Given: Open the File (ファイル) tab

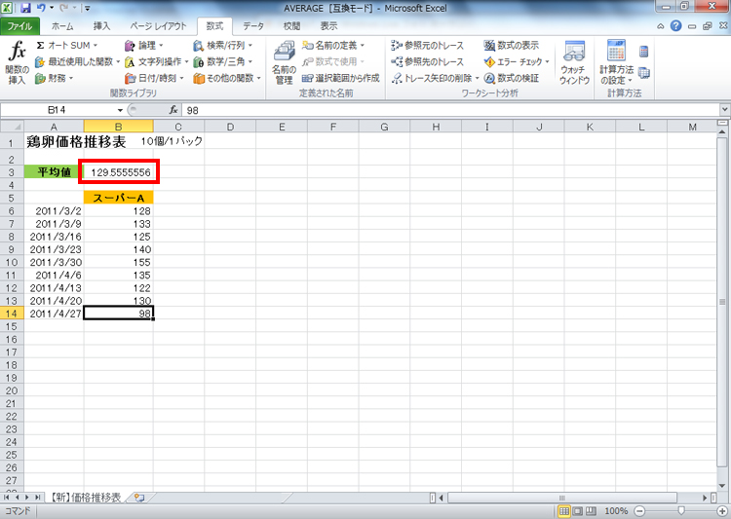Looking at the screenshot, I should pos(19,26).
